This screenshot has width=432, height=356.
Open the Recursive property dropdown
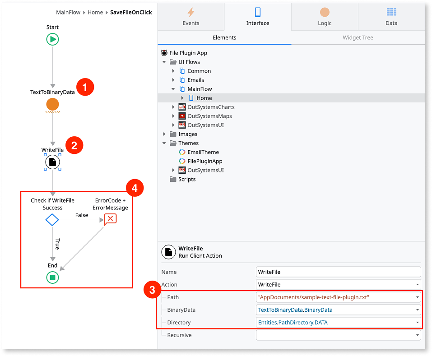coord(417,335)
